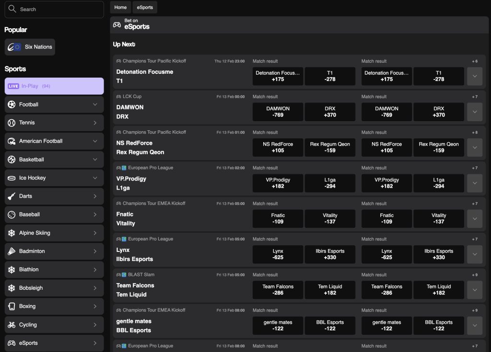Select the Six Nations popular shortcut

(29, 46)
